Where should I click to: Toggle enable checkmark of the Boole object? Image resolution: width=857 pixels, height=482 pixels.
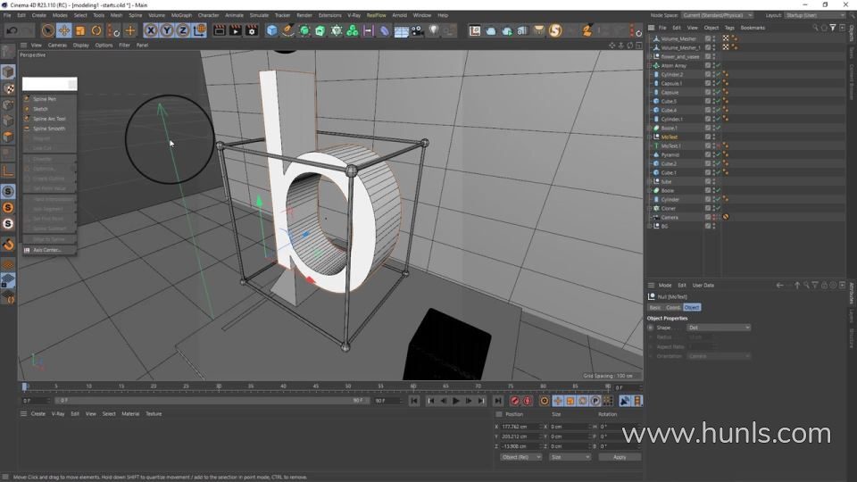click(718, 190)
